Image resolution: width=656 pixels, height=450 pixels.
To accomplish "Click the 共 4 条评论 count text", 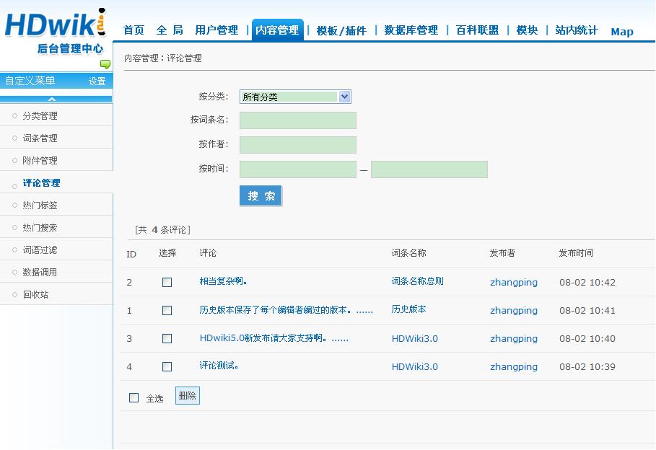I will pos(163,230).
